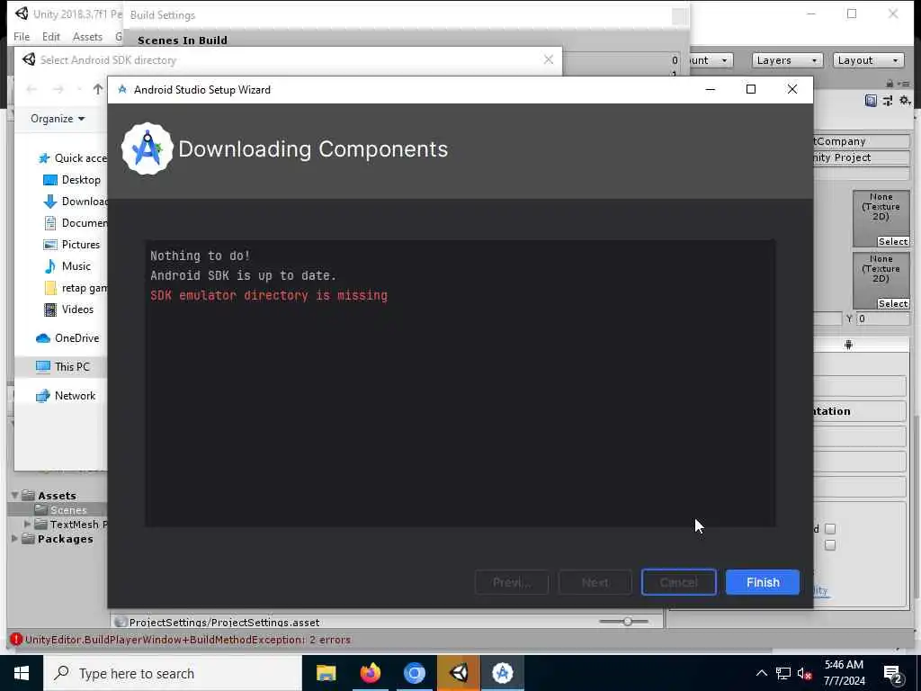Select Network in file dialog sidebar

(x=66, y=396)
